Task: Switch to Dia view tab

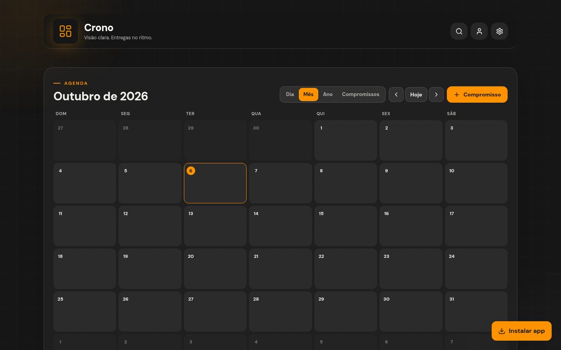Action: (290, 94)
